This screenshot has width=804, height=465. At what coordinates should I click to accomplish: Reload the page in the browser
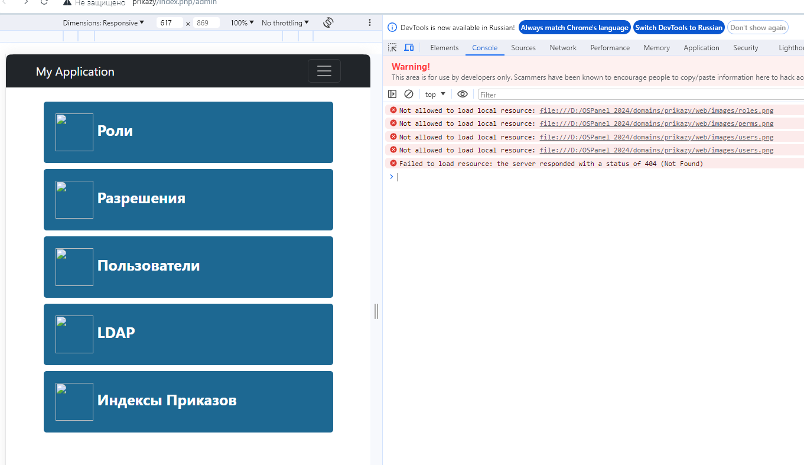(x=44, y=2)
